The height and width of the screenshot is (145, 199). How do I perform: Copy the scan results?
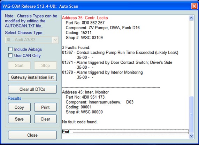pos(19,107)
